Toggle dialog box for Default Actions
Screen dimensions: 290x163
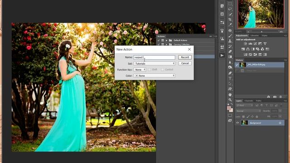coord(163,40)
